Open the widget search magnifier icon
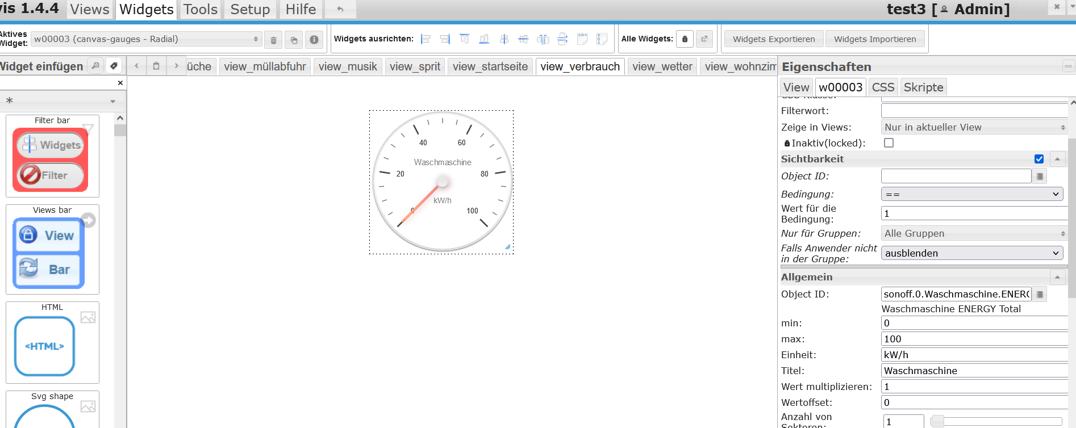The width and height of the screenshot is (1076, 428). click(x=95, y=66)
